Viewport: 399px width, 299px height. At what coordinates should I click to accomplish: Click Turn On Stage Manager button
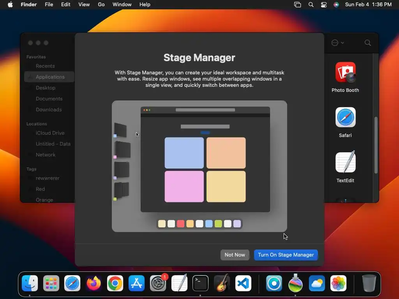coord(286,255)
